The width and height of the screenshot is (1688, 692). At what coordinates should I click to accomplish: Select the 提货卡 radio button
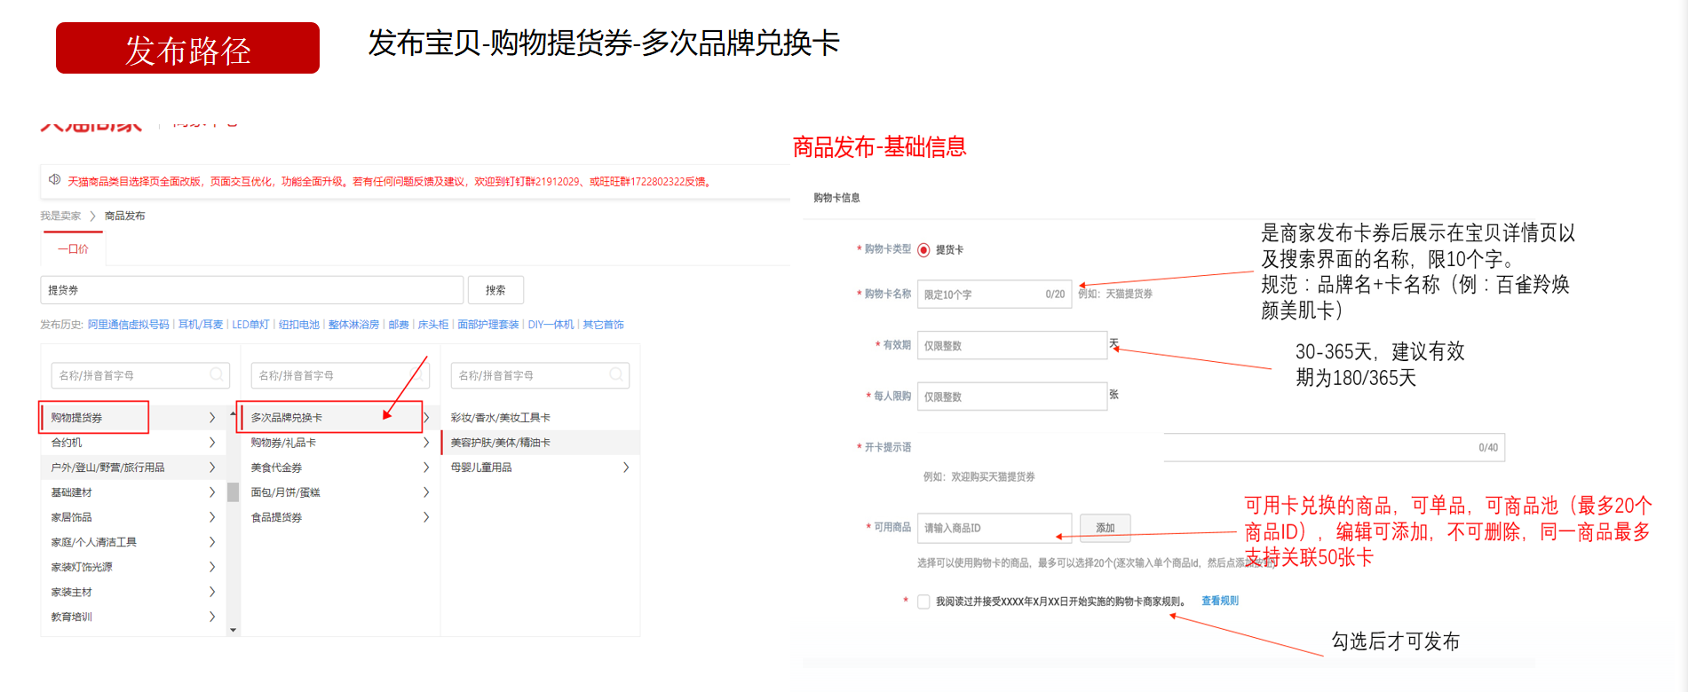(x=923, y=250)
